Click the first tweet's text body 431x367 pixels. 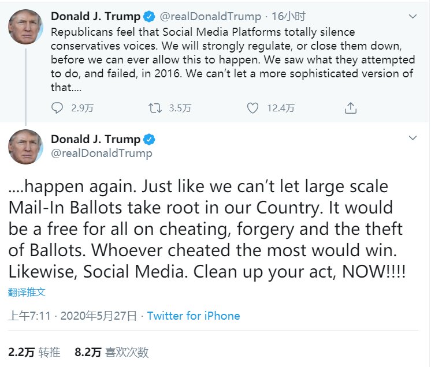tap(231, 59)
